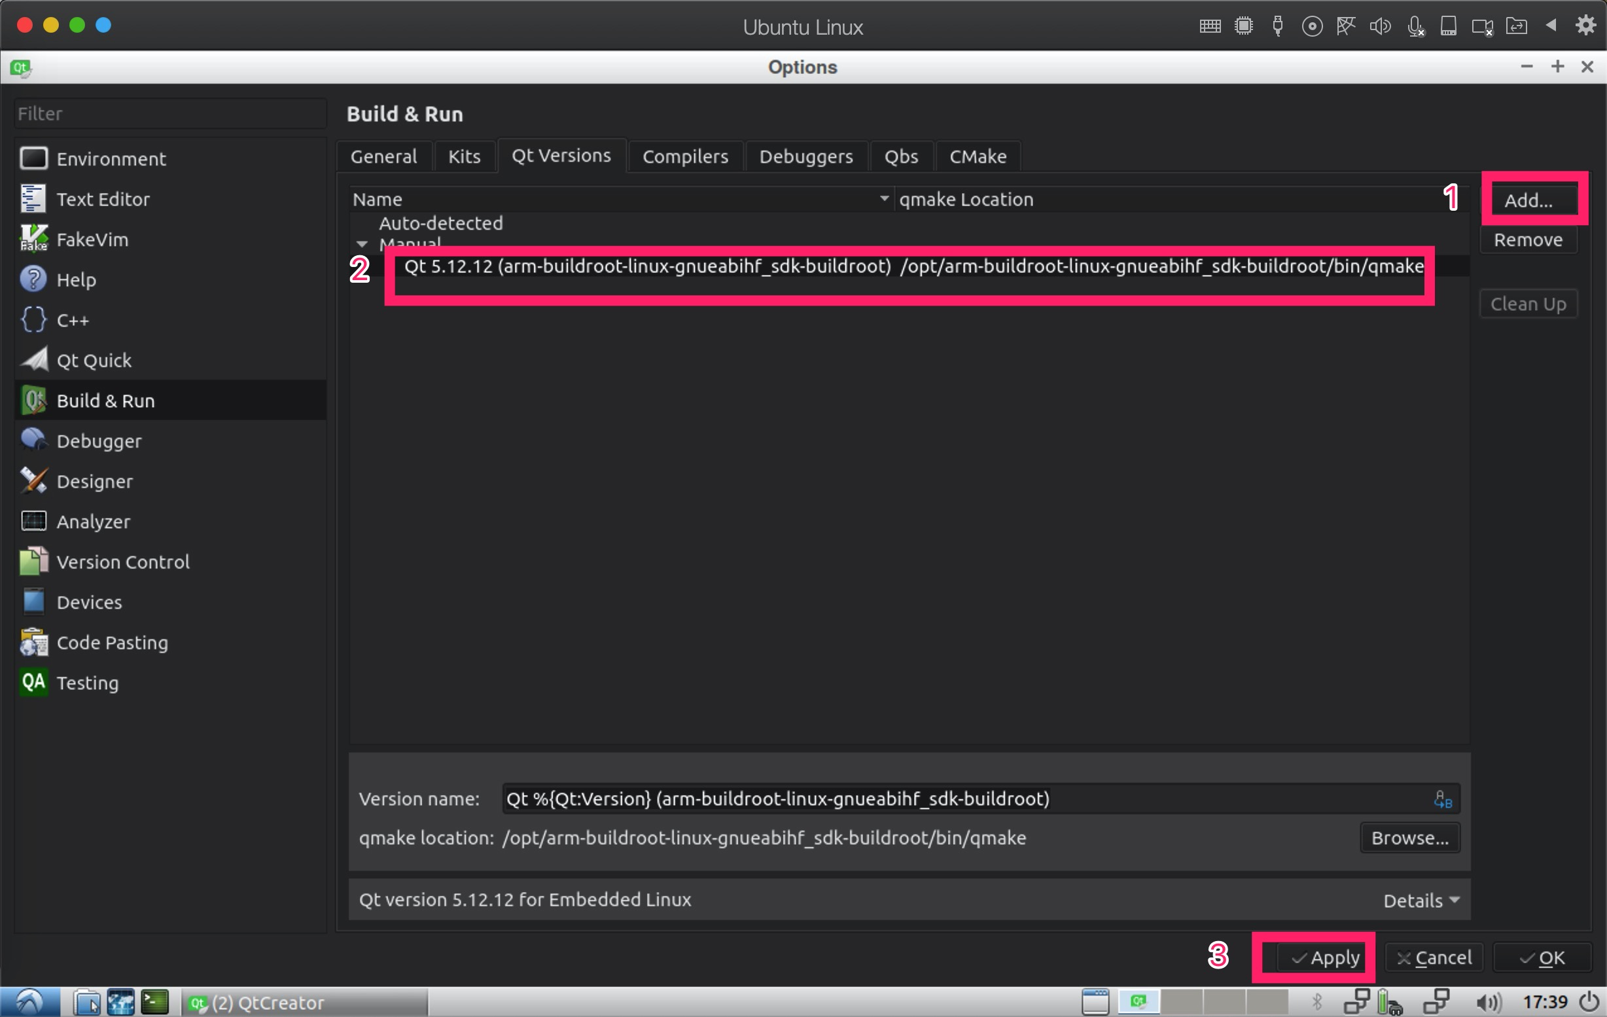Click the Name column sort arrow
Viewport: 1607px width, 1017px height.
point(883,198)
